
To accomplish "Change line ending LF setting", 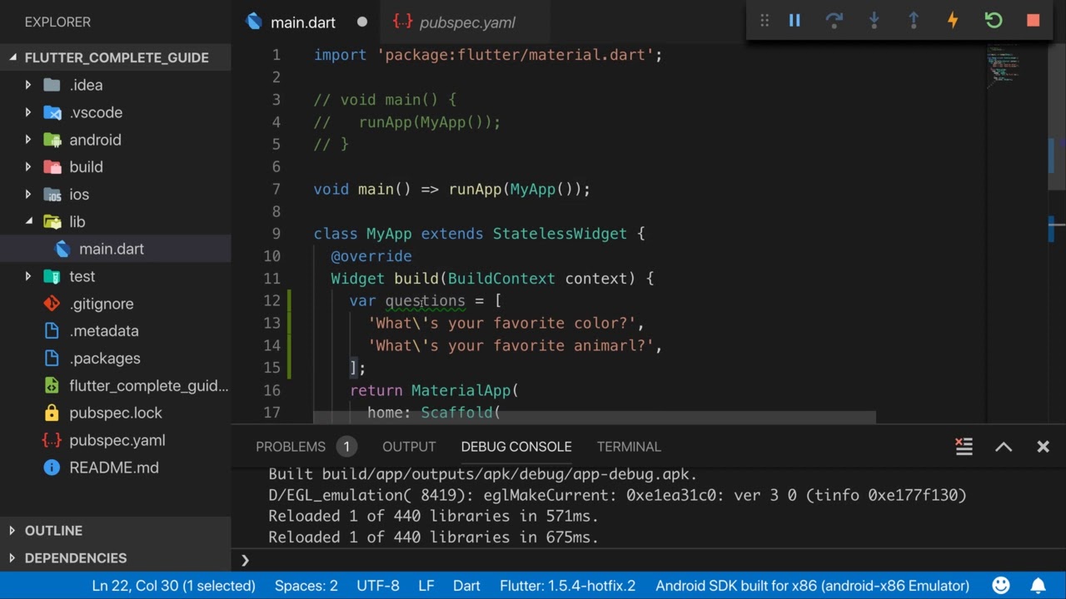I will coord(426,586).
